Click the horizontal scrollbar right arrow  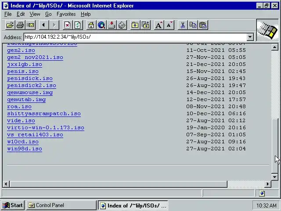point(268,184)
